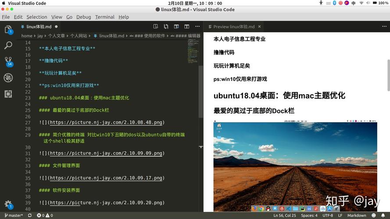Open the View menu

(57, 17)
